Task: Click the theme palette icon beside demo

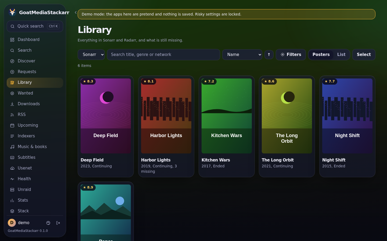Action: (x=48, y=223)
